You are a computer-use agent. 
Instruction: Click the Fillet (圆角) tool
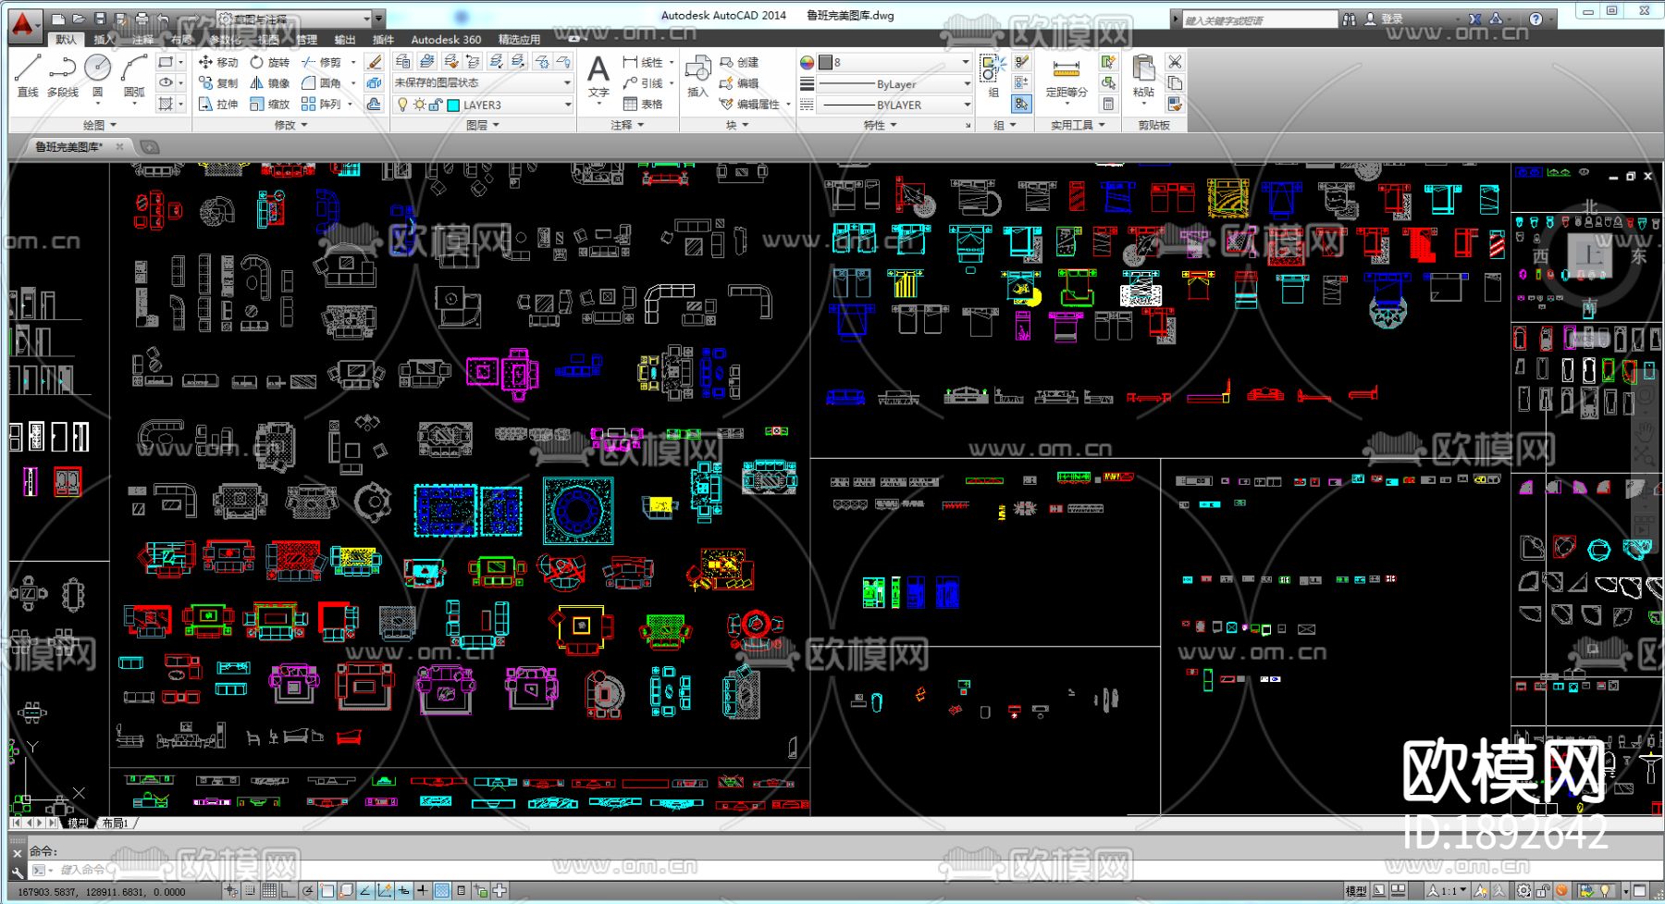pos(321,83)
